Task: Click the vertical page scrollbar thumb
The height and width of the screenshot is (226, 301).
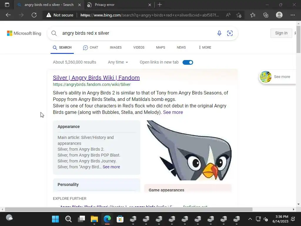Action: [x=298, y=39]
